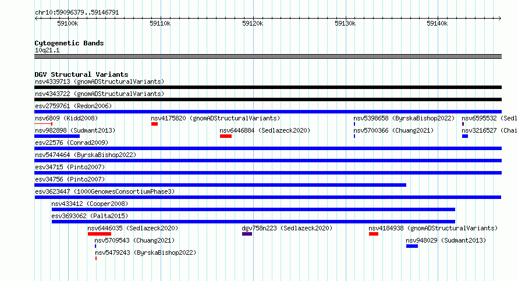Select the nsv6809 (Kidd2008) variant label
Viewport: 518px width, 281px height.
(x=66, y=118)
